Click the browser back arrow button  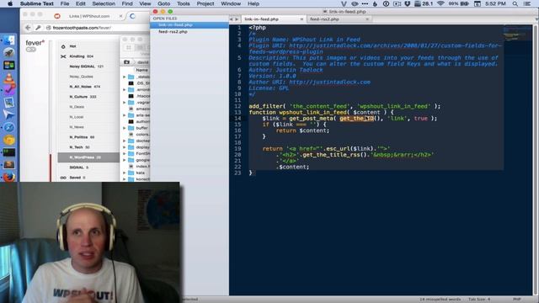(x=28, y=28)
